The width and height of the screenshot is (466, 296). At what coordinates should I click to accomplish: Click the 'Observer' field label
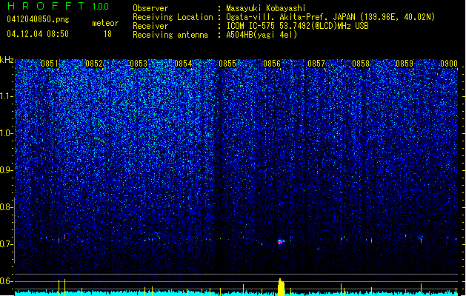(150, 8)
